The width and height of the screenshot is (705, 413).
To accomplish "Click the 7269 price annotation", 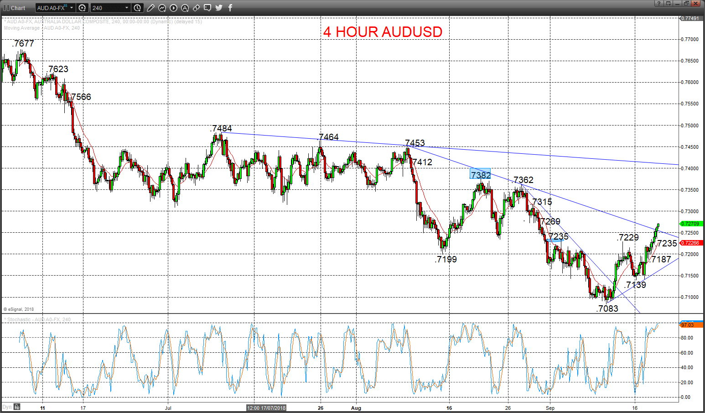I will [x=550, y=221].
